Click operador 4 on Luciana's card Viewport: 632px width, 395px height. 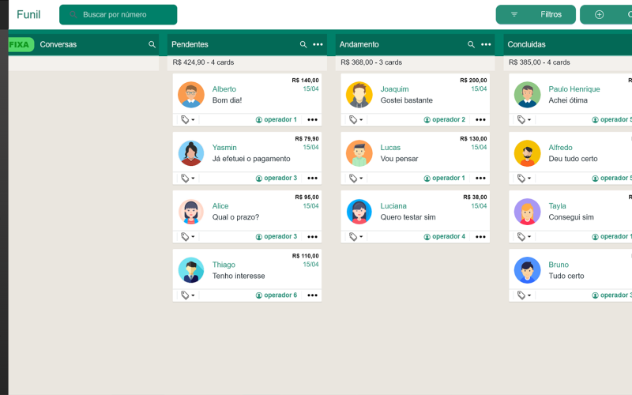click(x=445, y=236)
